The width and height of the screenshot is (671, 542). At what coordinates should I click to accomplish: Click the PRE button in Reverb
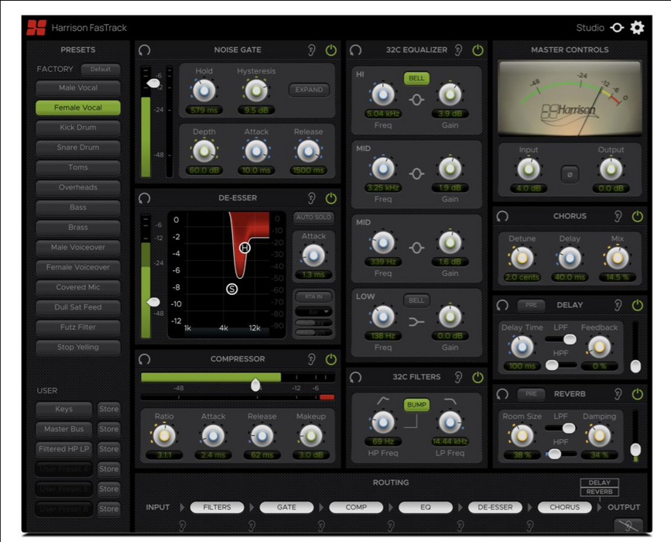point(531,394)
